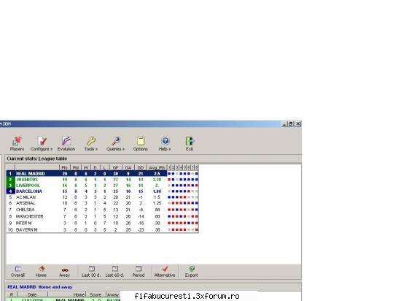Click Real Madrid's form squares
The height and width of the screenshot is (301, 401).
click(182, 173)
